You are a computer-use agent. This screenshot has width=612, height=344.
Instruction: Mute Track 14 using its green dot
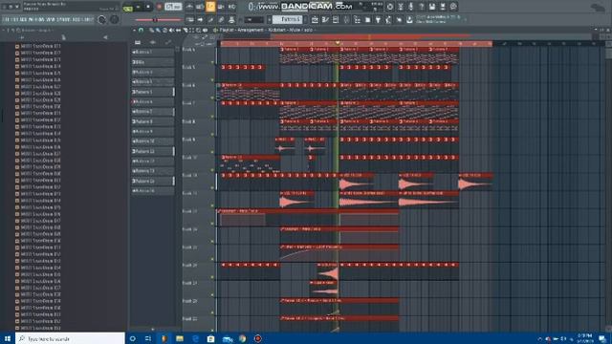click(x=212, y=242)
